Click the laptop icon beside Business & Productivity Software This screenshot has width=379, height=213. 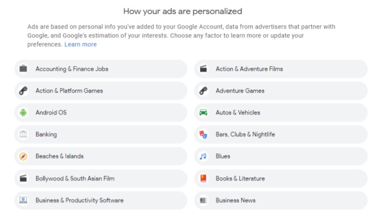tap(23, 200)
